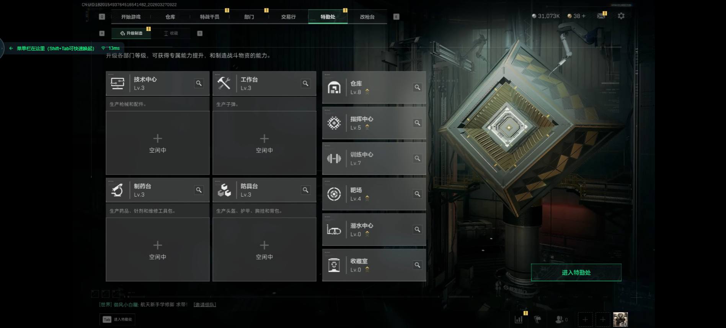Open the settings gear icon
The image size is (726, 328).
pos(621,16)
